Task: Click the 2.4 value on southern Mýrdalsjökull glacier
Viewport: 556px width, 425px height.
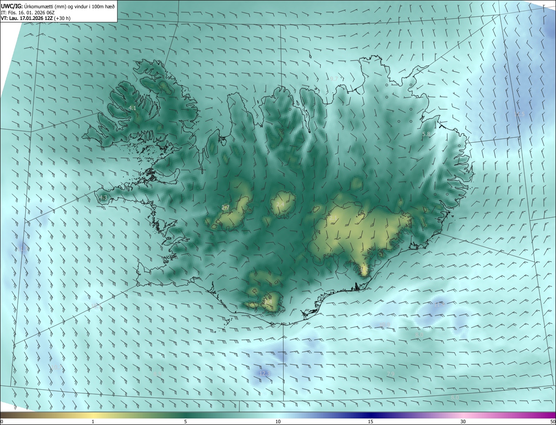Action: point(268,302)
